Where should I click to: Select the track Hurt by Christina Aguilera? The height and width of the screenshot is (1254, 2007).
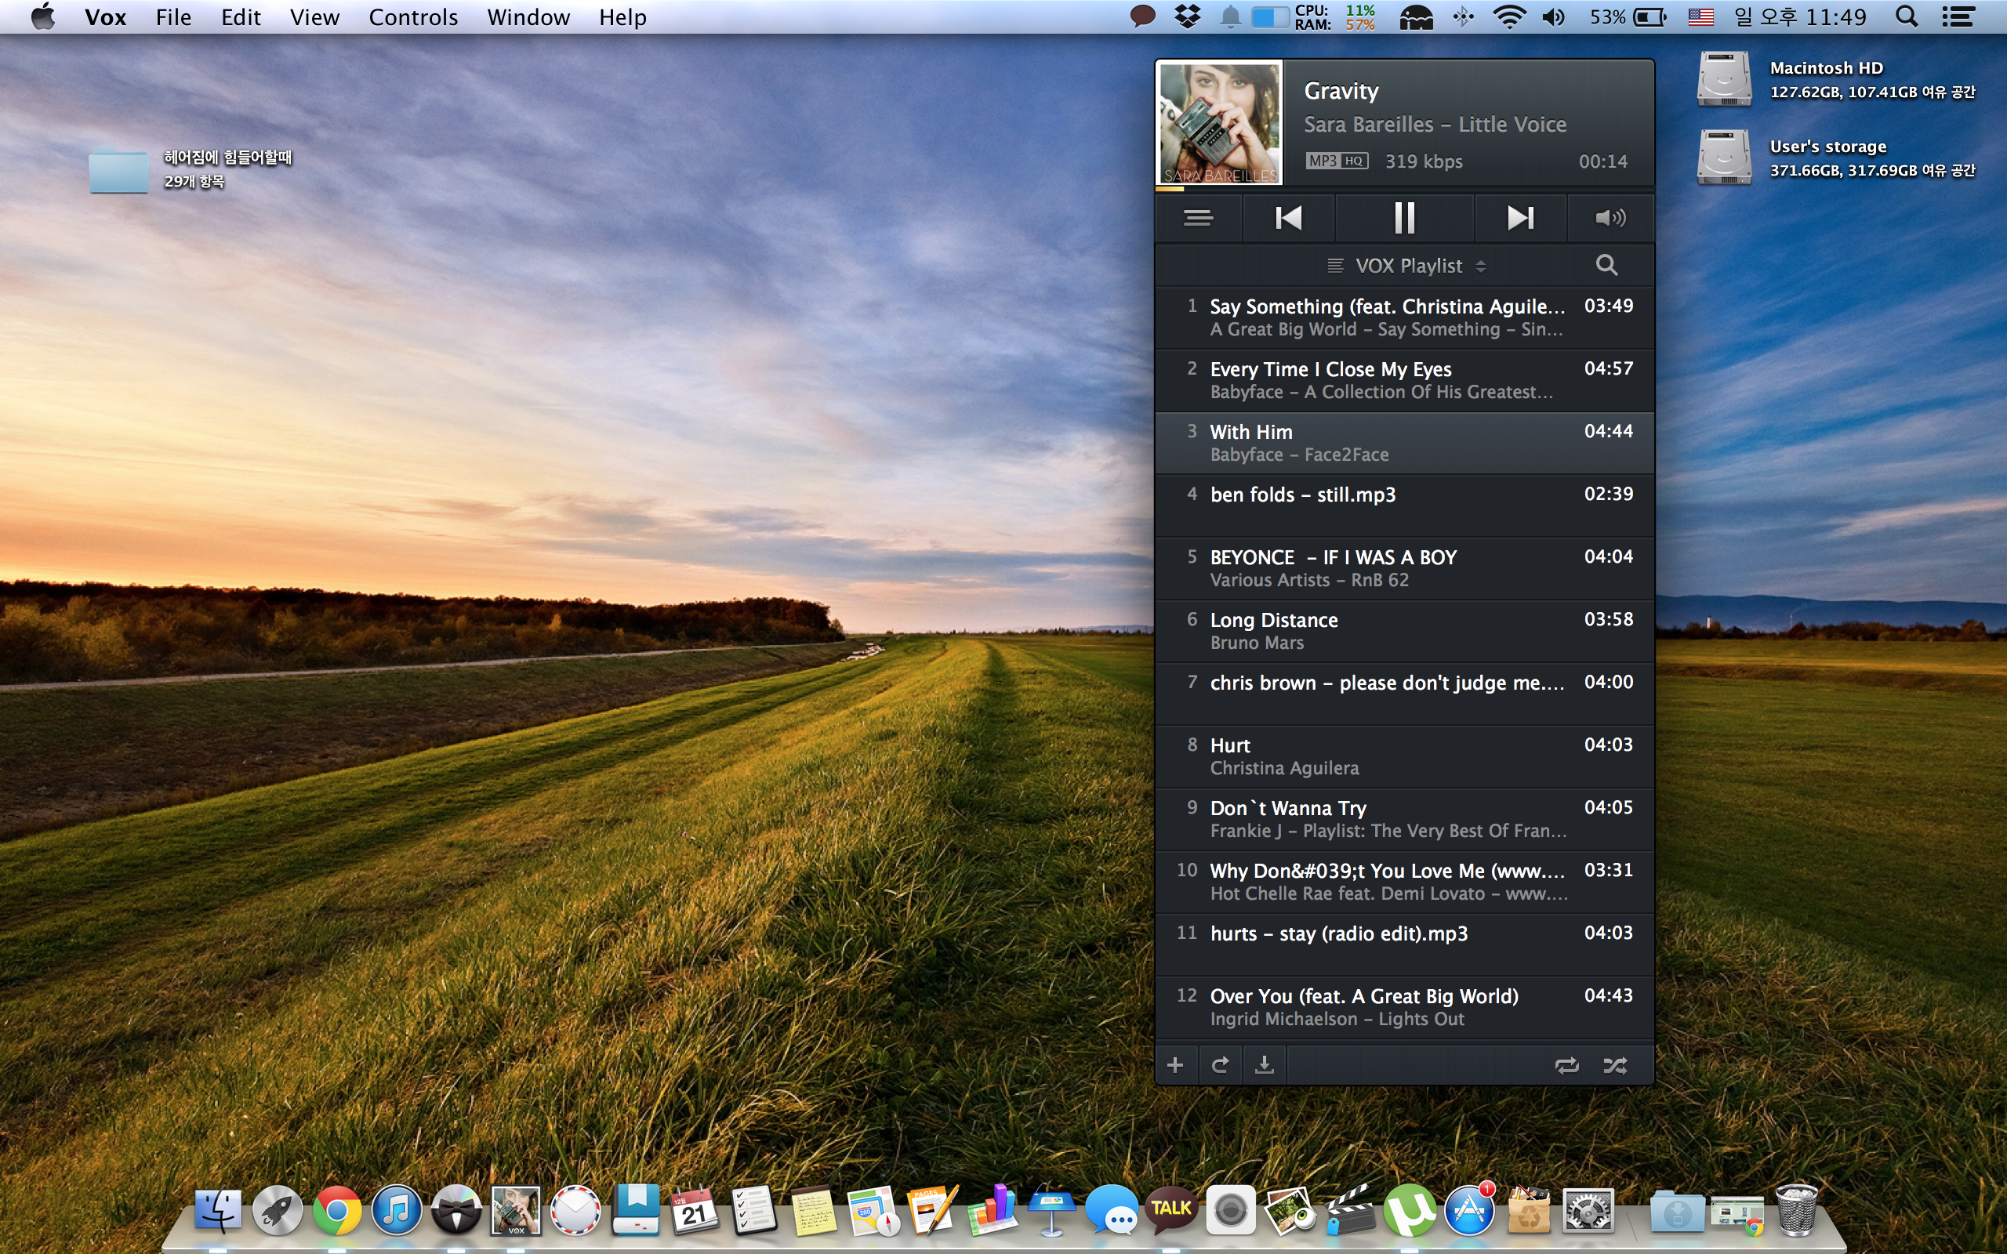pos(1404,756)
